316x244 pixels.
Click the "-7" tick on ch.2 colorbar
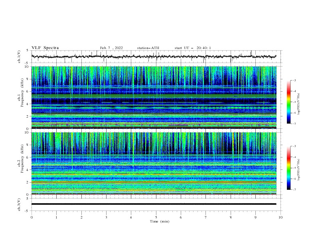[294, 189]
